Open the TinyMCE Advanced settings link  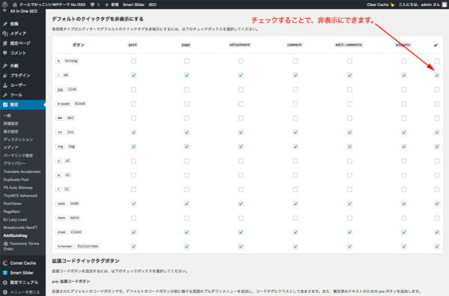click(20, 196)
